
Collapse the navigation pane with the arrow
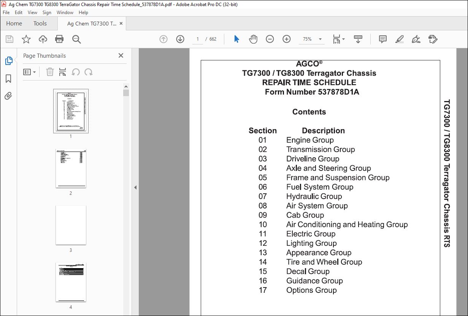(x=135, y=187)
